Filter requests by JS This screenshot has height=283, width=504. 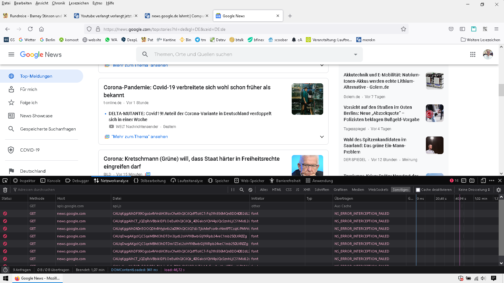(297, 190)
